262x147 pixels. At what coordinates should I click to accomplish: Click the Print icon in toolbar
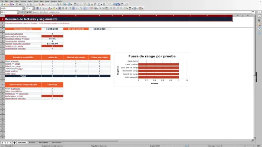[20, 4]
